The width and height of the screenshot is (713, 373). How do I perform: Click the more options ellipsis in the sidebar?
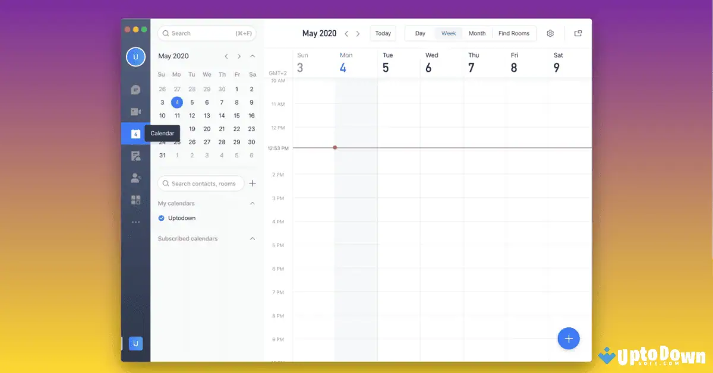[135, 222]
